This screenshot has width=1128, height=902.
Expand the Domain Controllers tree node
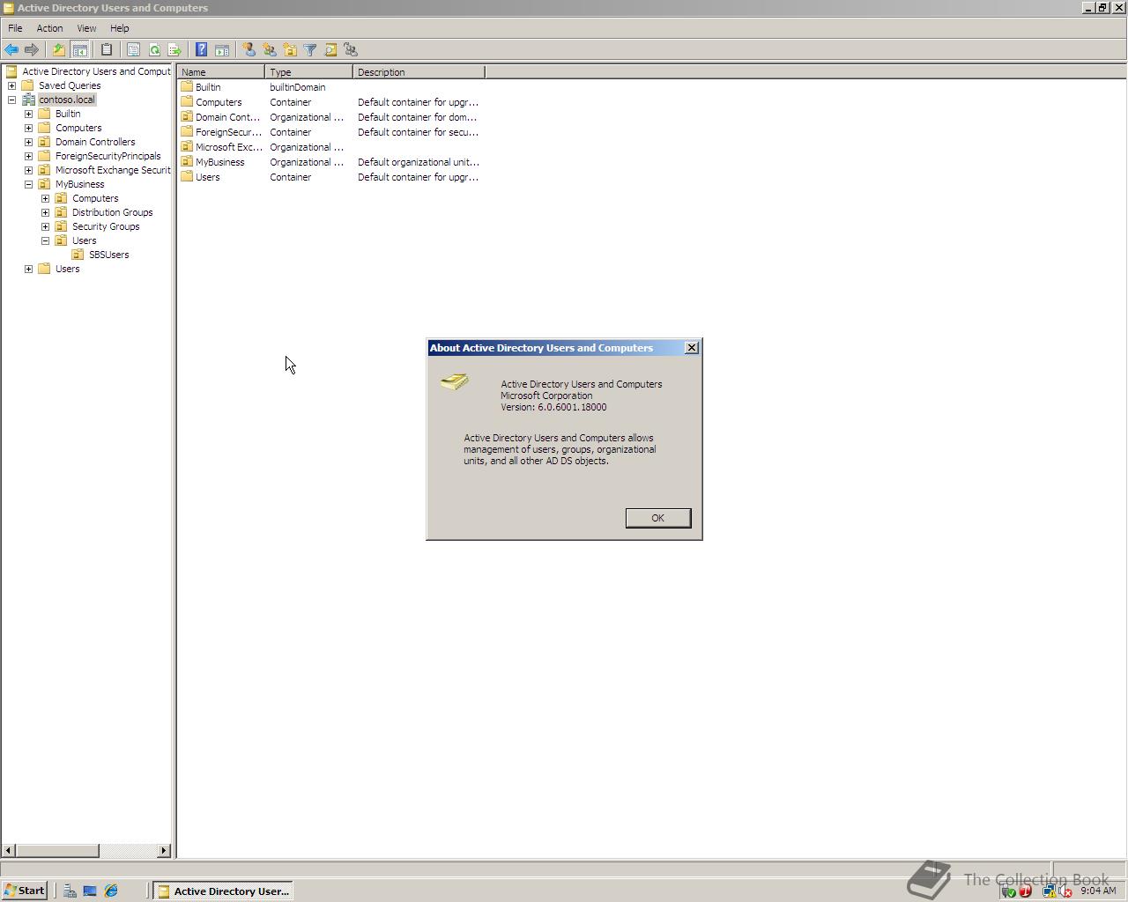[x=28, y=142]
